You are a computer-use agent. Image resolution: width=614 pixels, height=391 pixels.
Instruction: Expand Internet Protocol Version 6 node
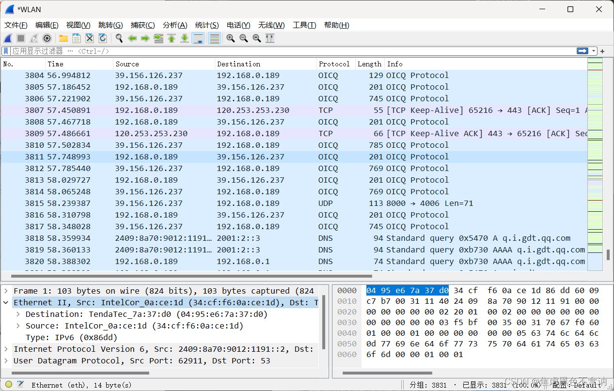tap(6, 349)
